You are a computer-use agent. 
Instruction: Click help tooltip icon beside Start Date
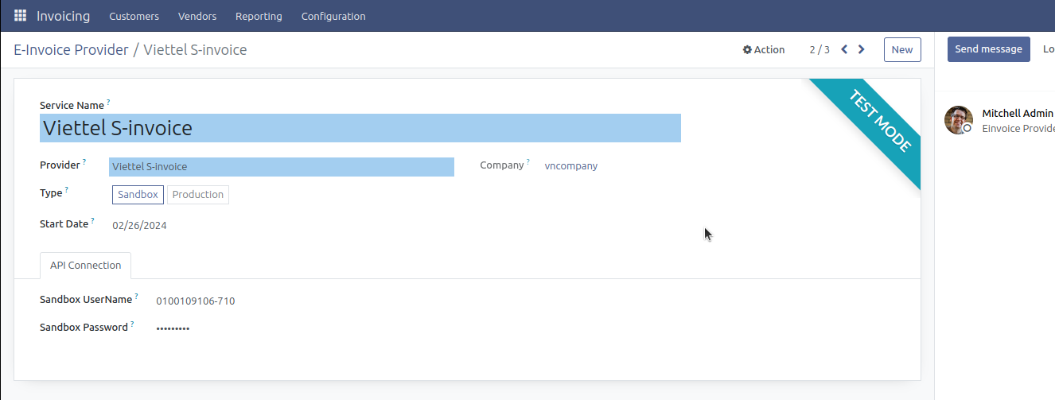93,220
